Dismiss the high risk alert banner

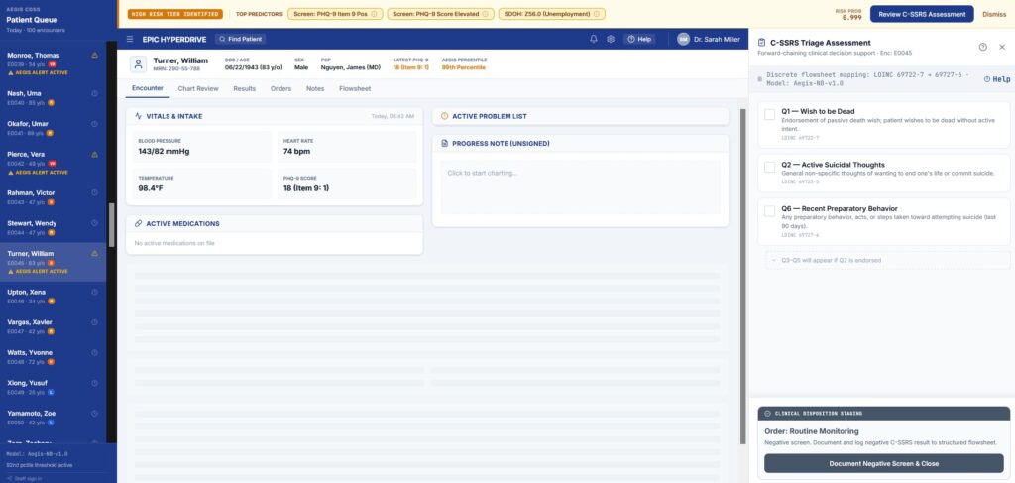(994, 14)
